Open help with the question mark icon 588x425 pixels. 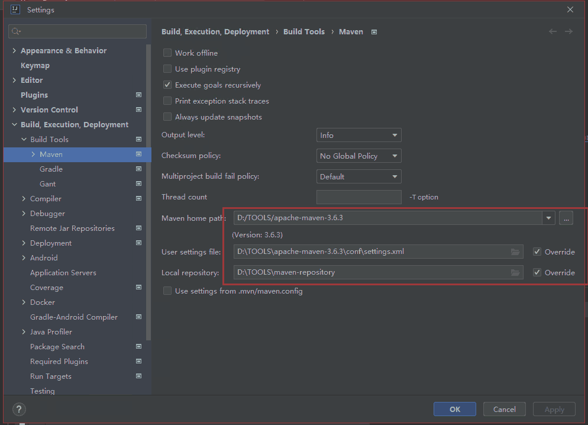click(x=19, y=409)
